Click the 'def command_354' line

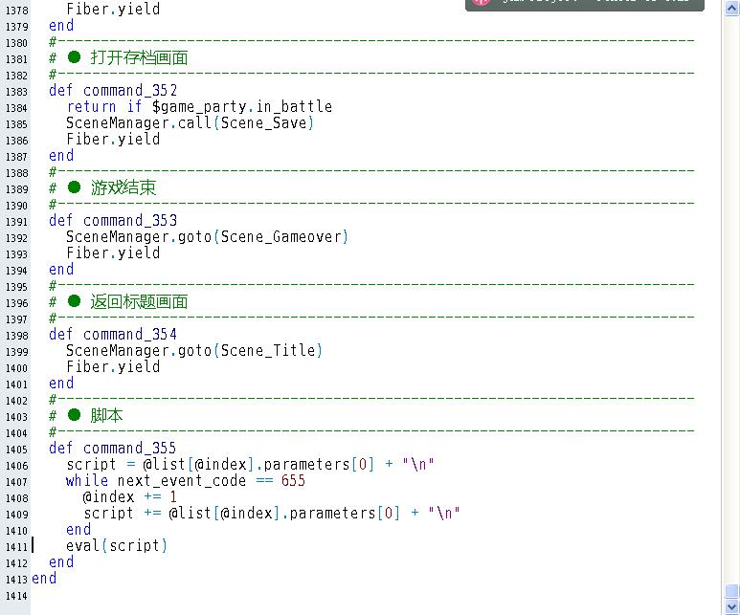(x=113, y=335)
